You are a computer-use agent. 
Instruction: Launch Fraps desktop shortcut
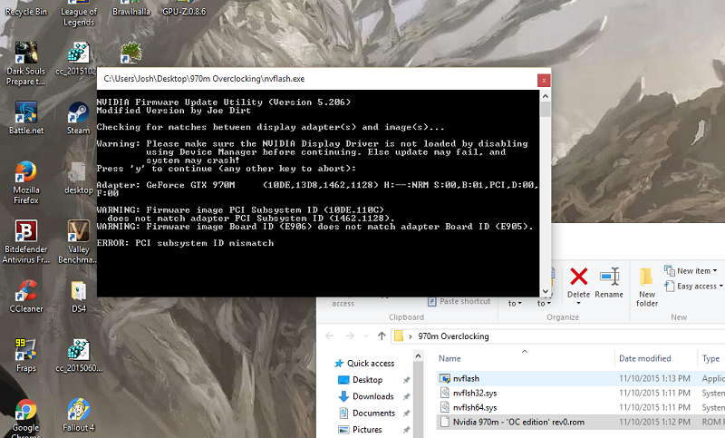pyautogui.click(x=26, y=355)
